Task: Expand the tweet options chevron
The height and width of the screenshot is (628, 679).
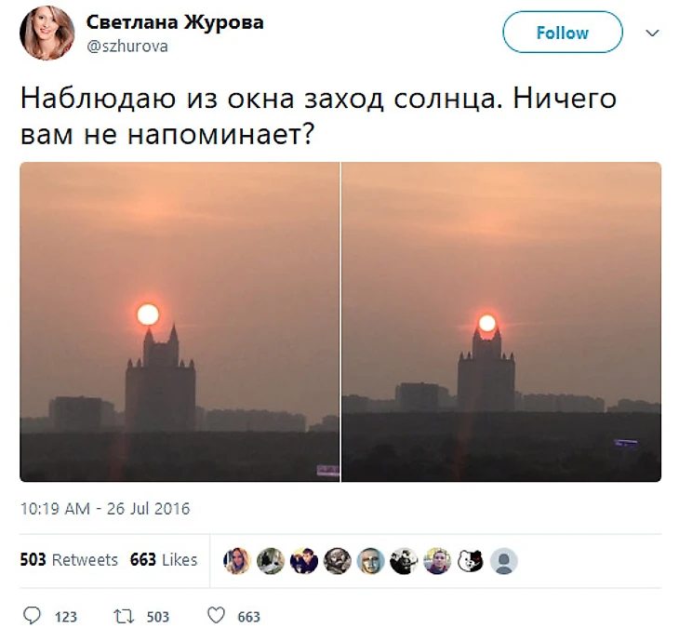Action: click(x=652, y=33)
